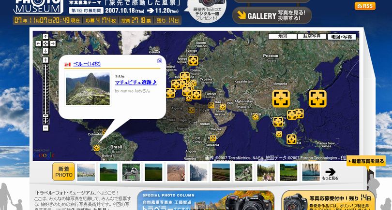The height and width of the screenshot is (210, 392).
Task: Switch map to 航空写真 view
Action: [x=312, y=36]
